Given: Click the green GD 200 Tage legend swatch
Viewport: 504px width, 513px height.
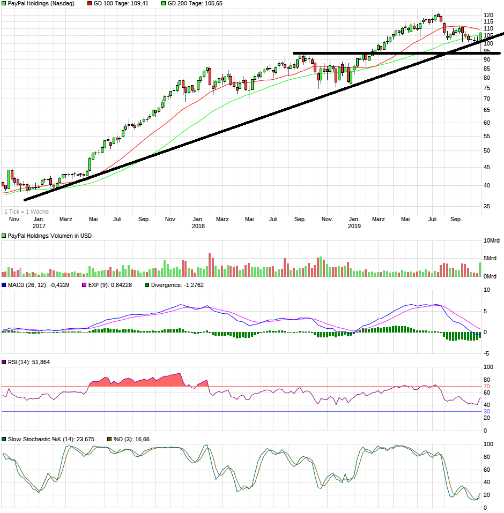Looking at the screenshot, I should click(x=164, y=3).
